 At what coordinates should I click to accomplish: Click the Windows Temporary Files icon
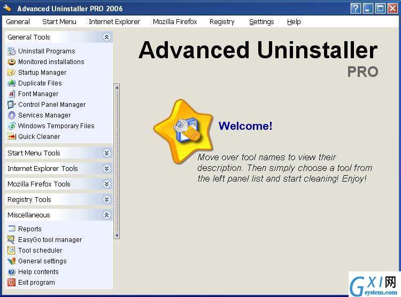(x=12, y=126)
